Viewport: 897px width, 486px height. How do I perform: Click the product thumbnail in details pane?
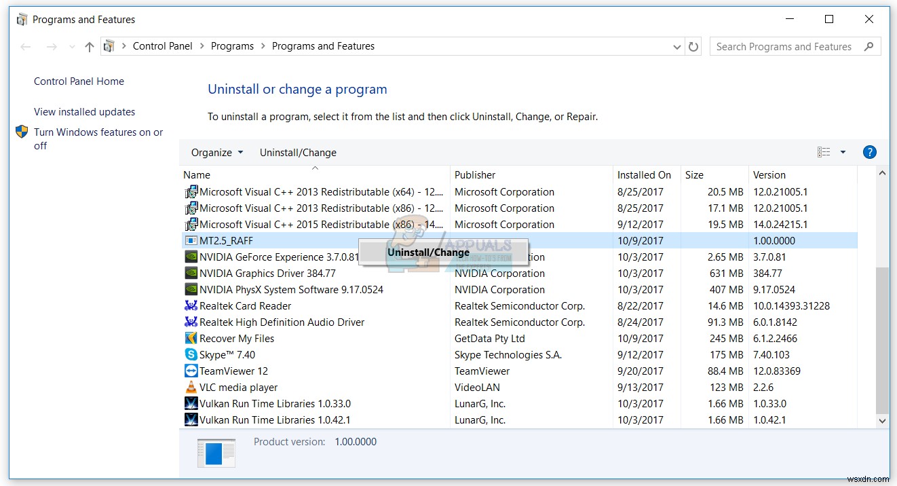[x=216, y=453]
